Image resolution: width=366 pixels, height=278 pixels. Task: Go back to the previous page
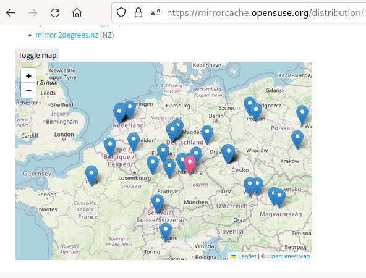point(11,12)
